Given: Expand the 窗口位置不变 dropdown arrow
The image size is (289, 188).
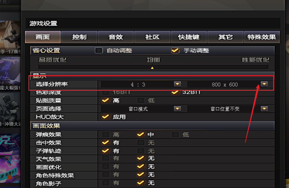Looking at the screenshot, I should click(x=264, y=108).
